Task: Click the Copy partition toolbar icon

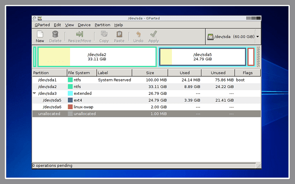Action: tap(104, 34)
